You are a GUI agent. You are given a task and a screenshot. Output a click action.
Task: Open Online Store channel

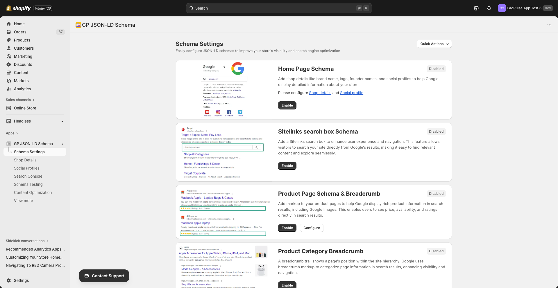(x=25, y=108)
